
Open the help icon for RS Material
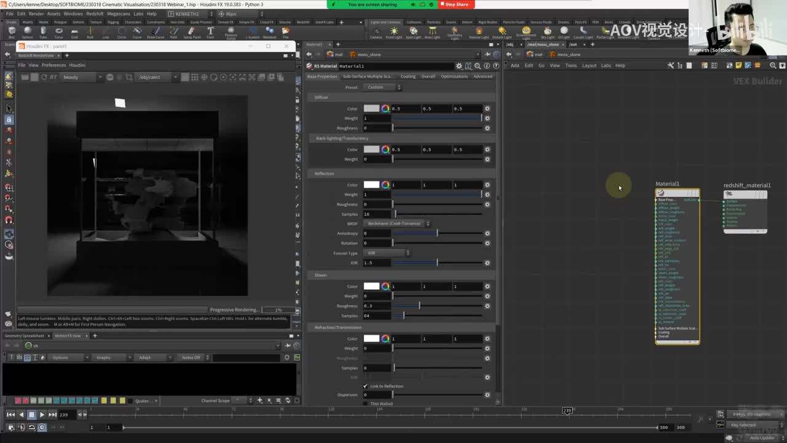coord(496,66)
